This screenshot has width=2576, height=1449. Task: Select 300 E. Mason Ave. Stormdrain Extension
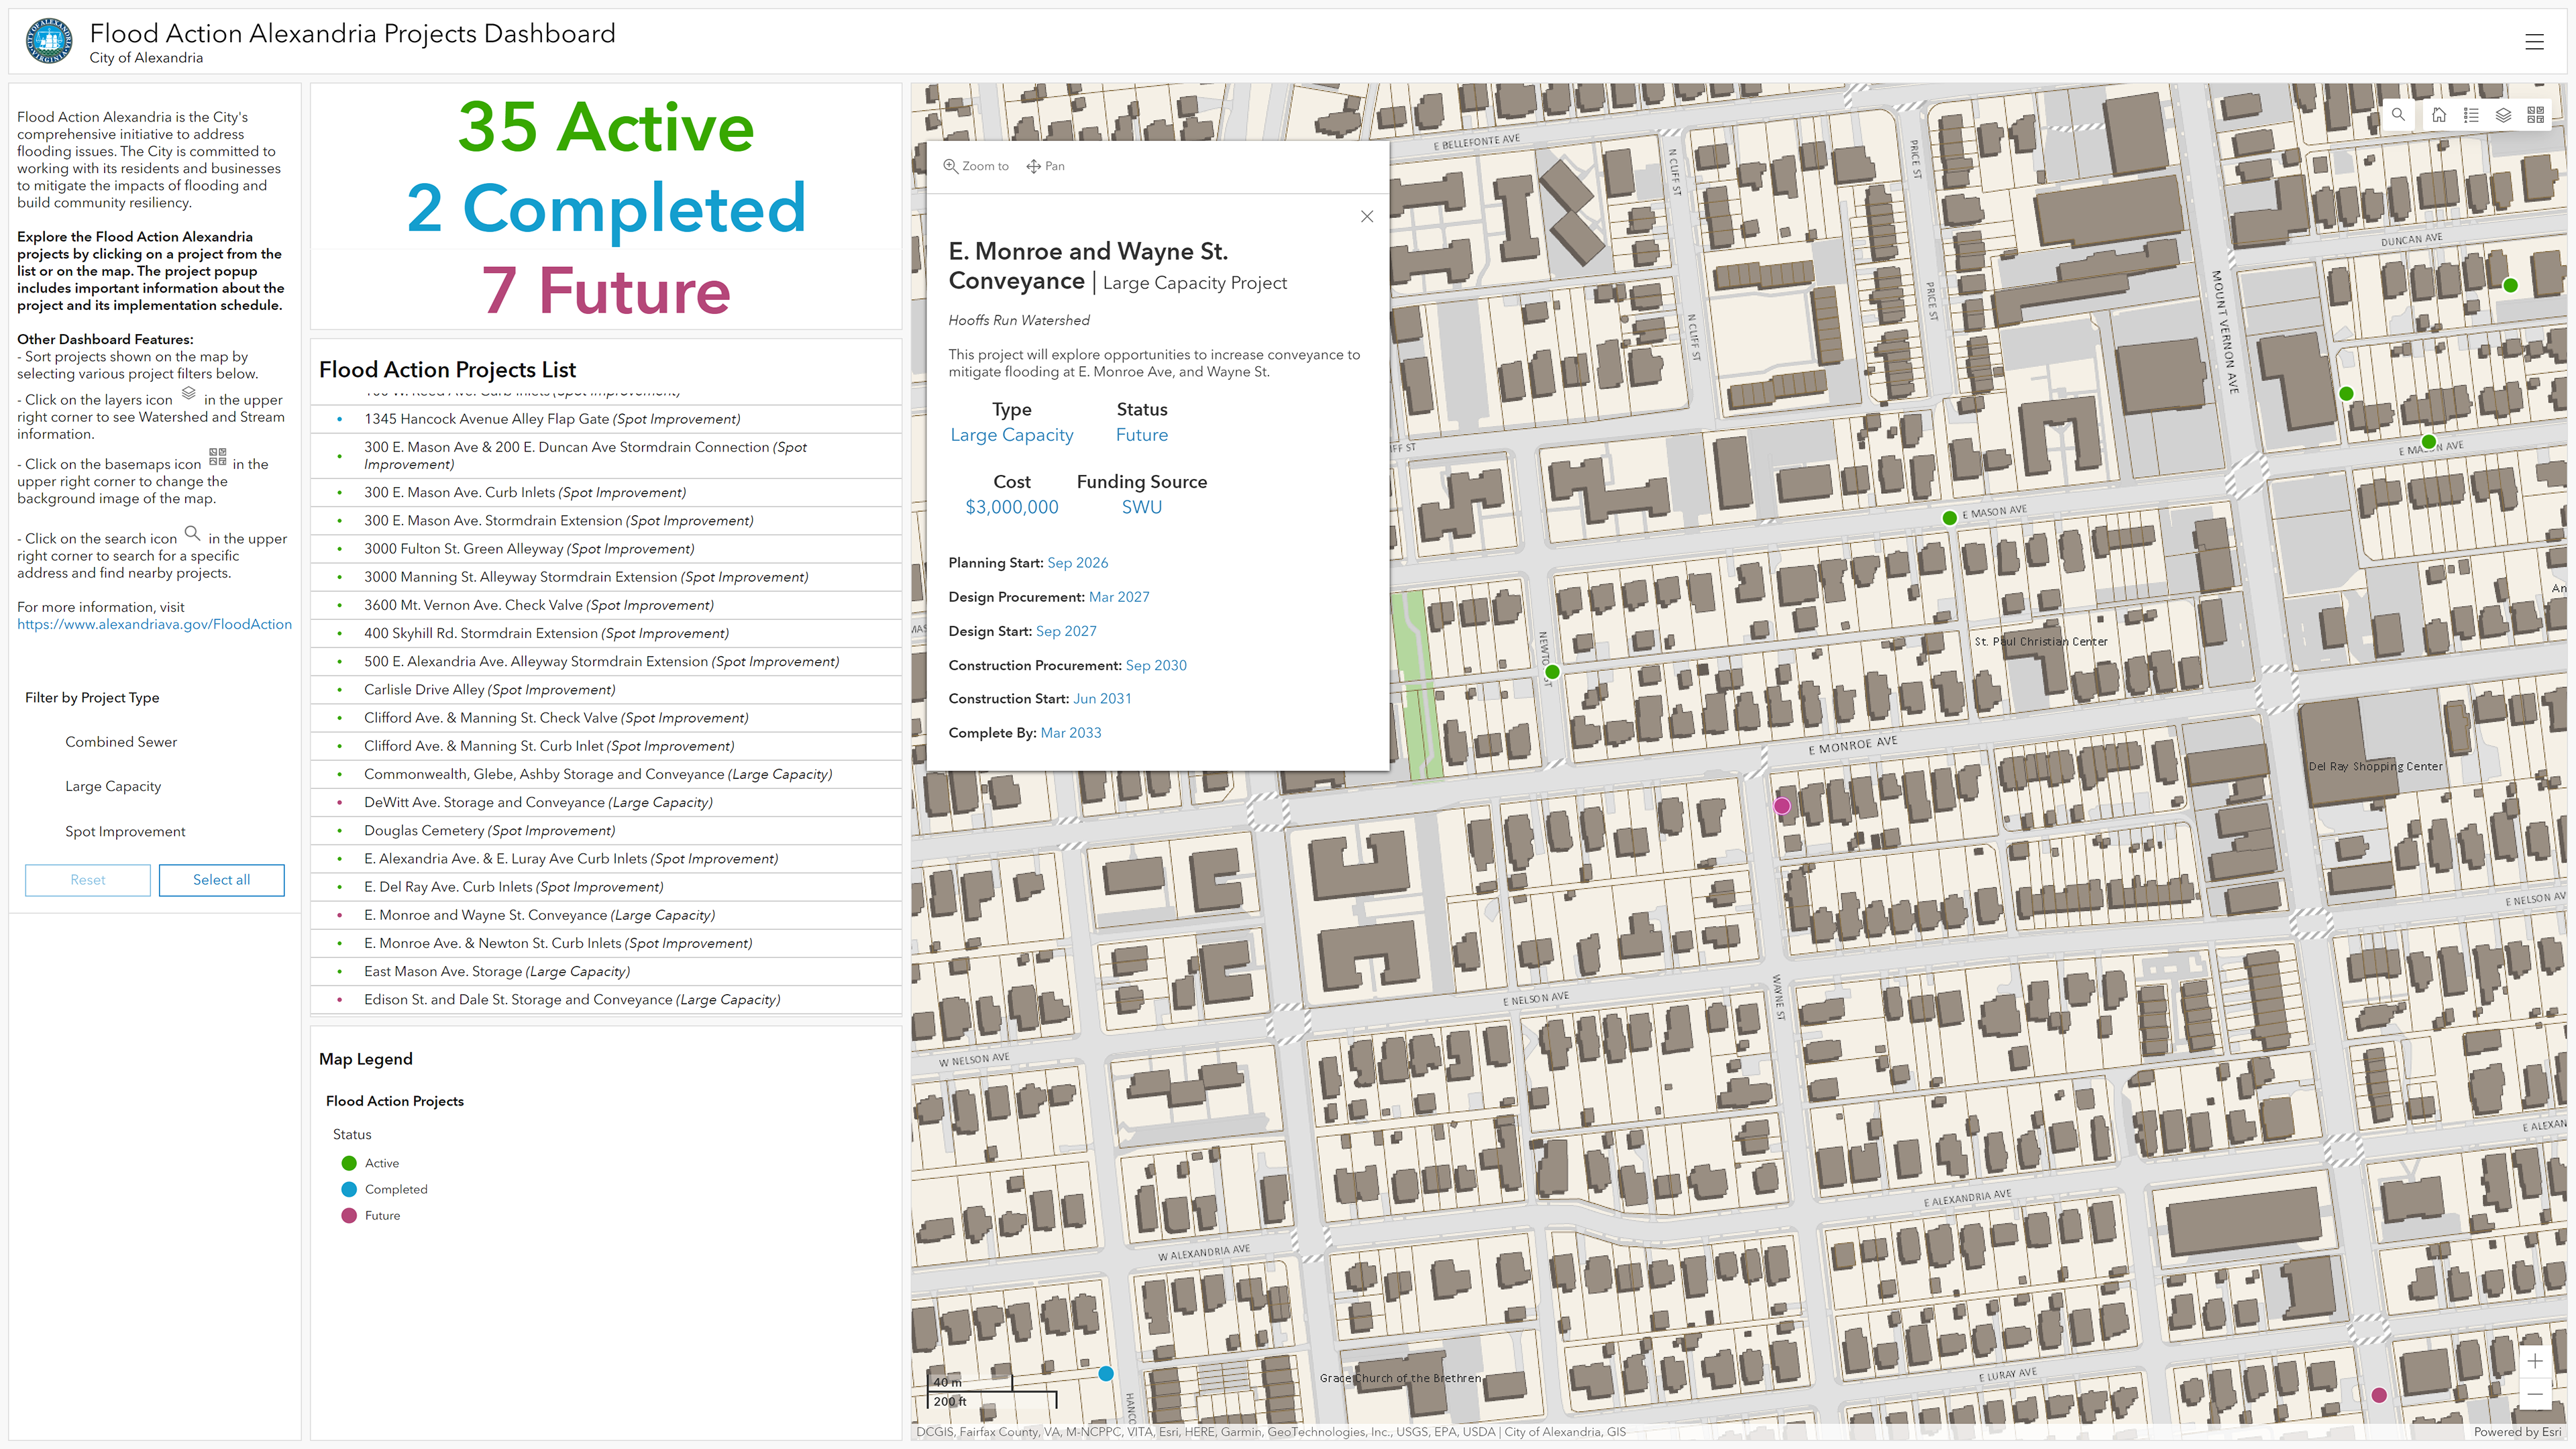point(606,520)
